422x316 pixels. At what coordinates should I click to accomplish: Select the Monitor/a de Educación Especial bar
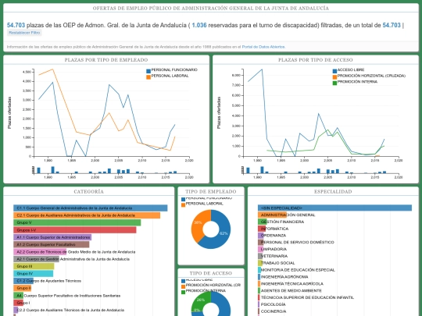(259, 270)
